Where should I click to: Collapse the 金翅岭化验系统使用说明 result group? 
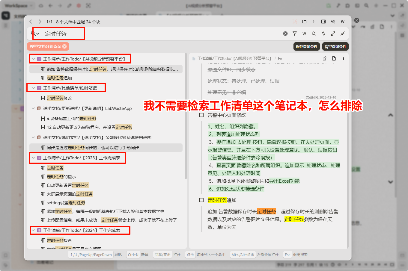coord(33,137)
